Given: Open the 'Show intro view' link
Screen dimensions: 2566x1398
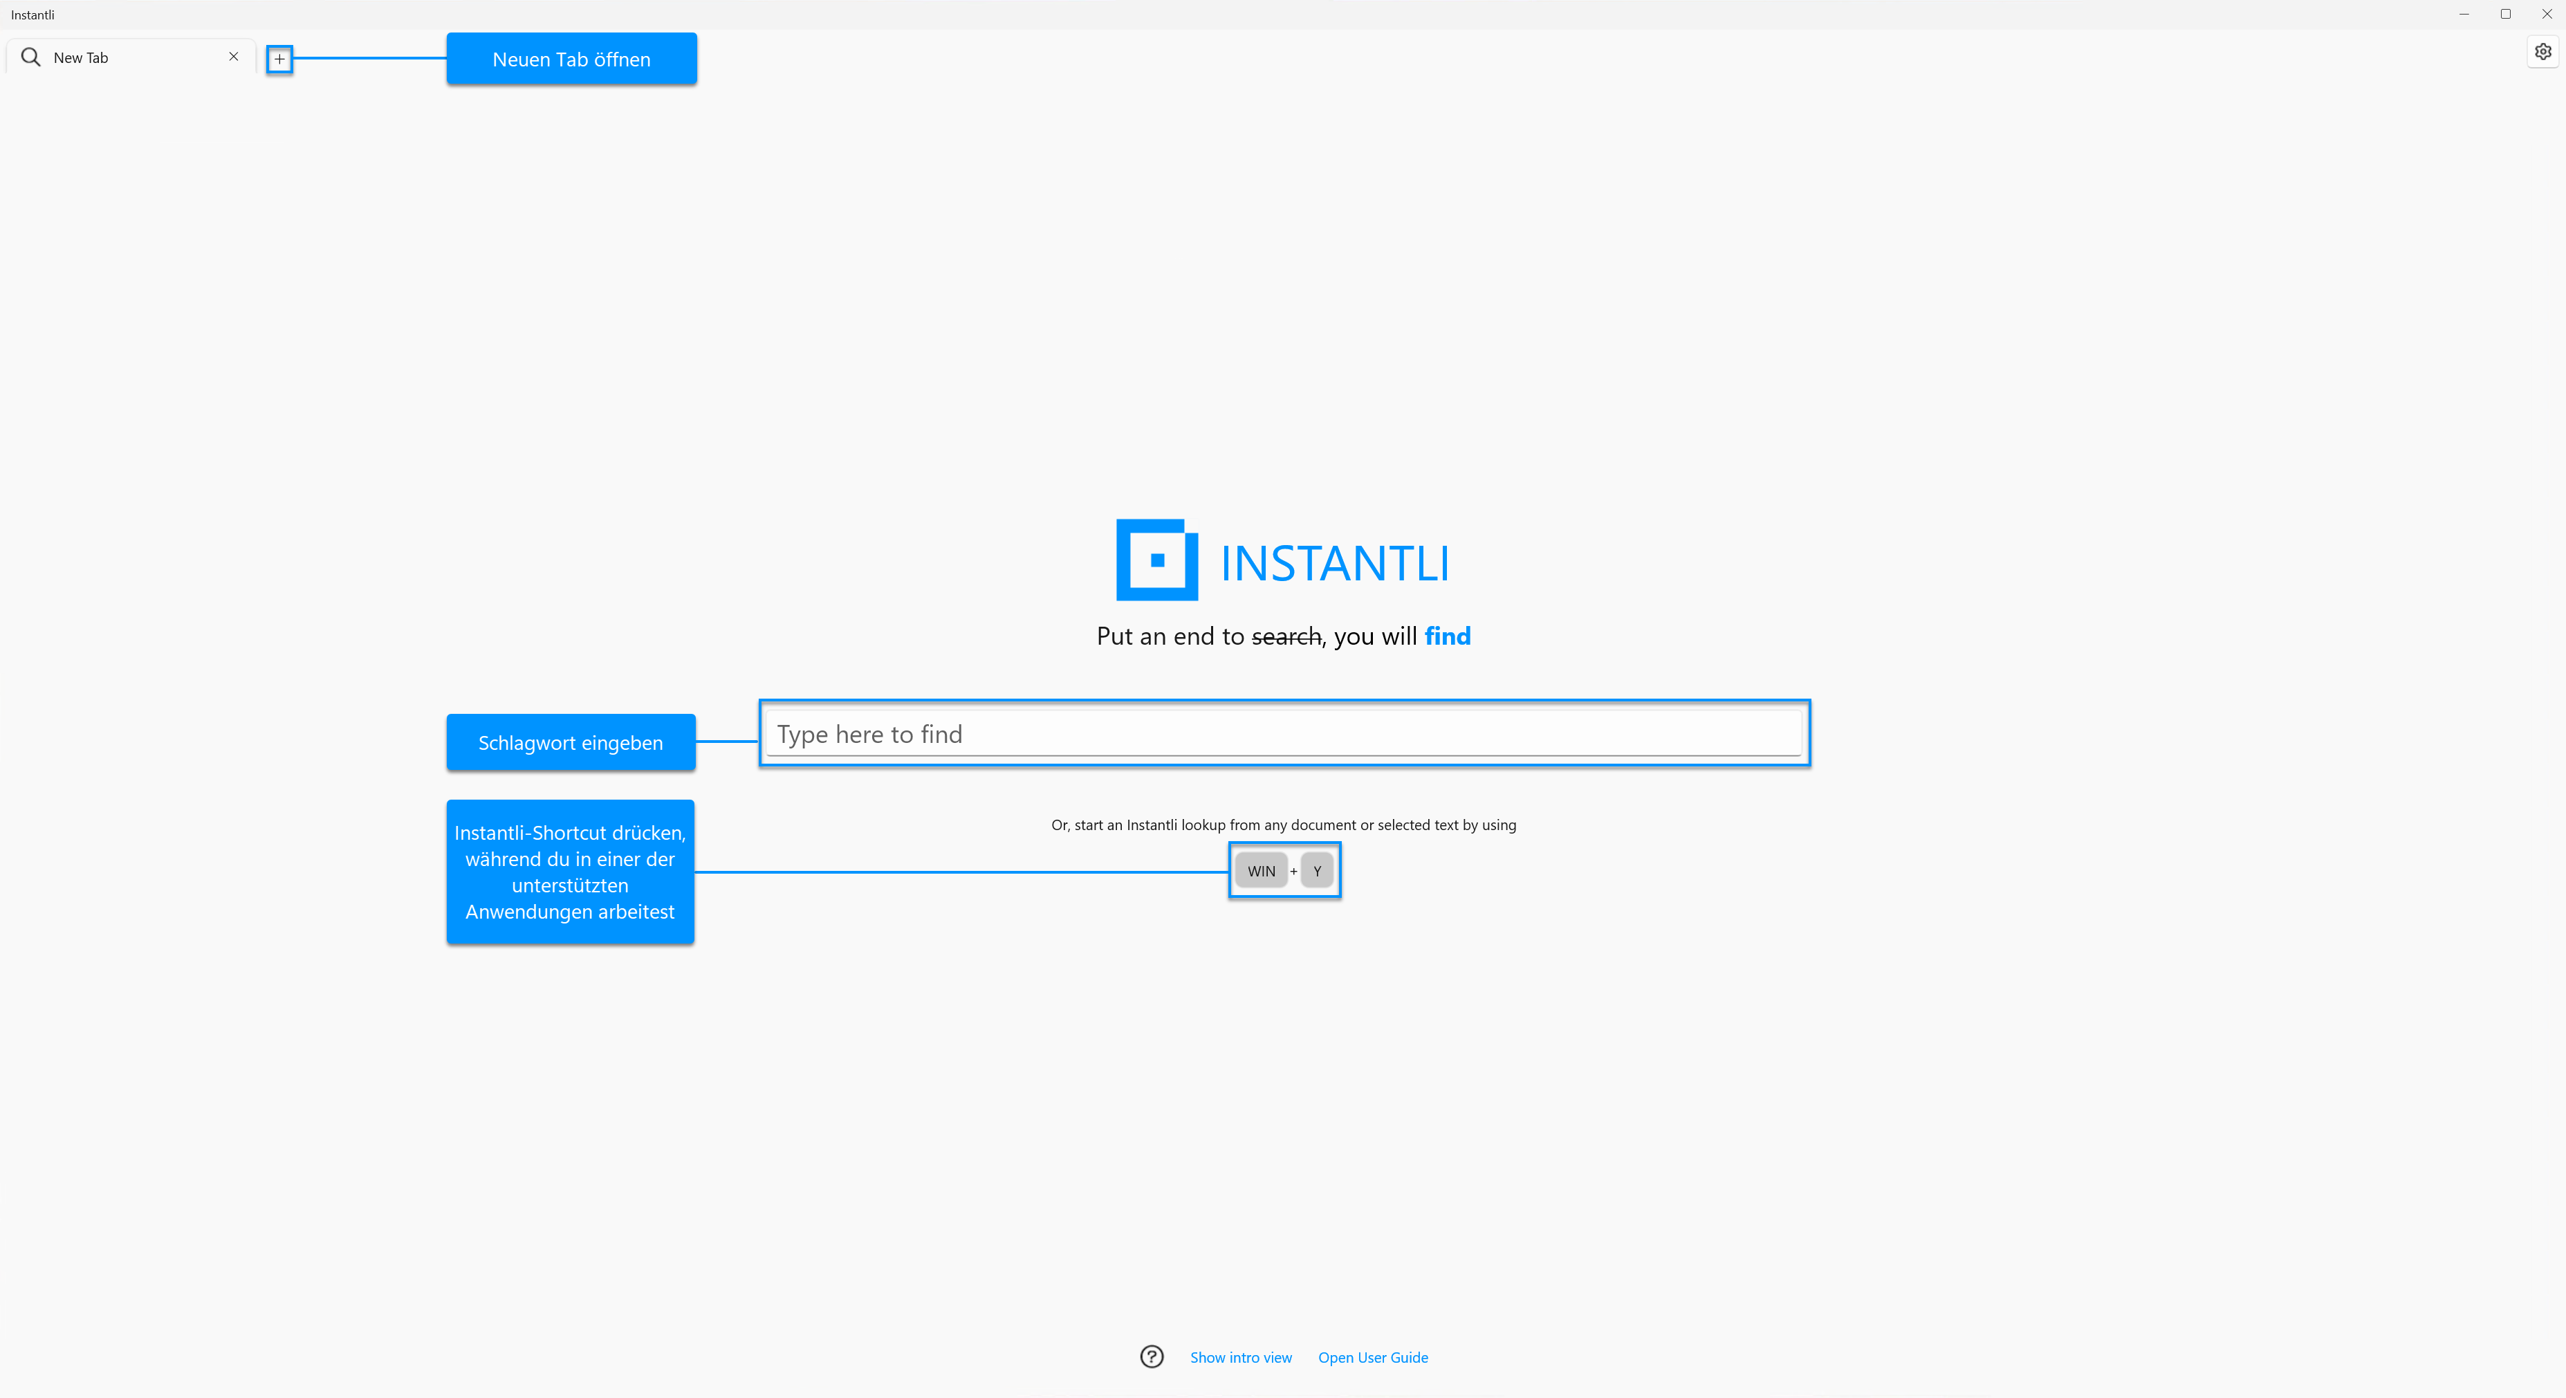Looking at the screenshot, I should tap(1240, 1357).
